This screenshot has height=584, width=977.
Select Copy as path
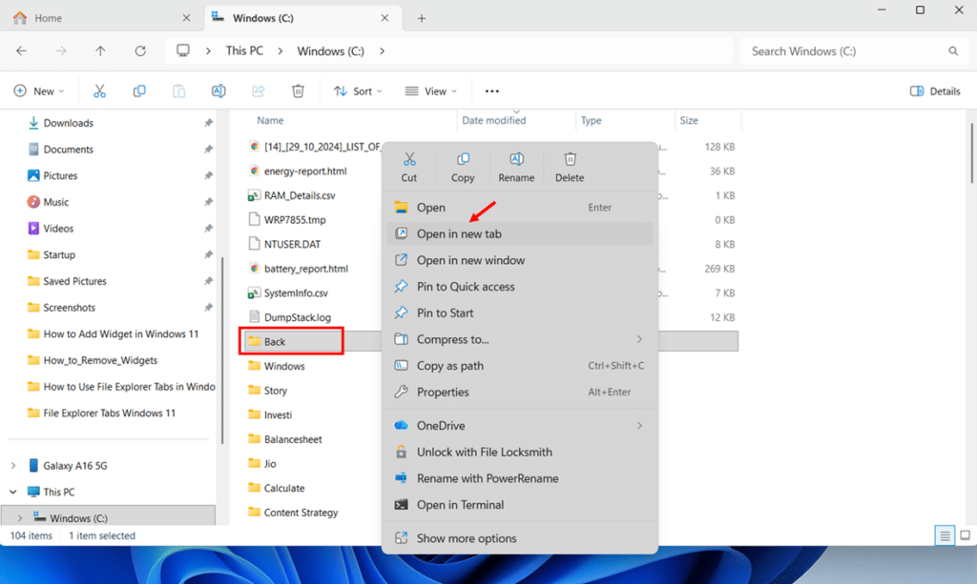pos(520,367)
